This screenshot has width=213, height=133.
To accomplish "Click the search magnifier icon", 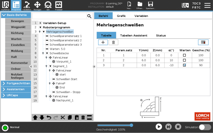I will click(89, 16).
